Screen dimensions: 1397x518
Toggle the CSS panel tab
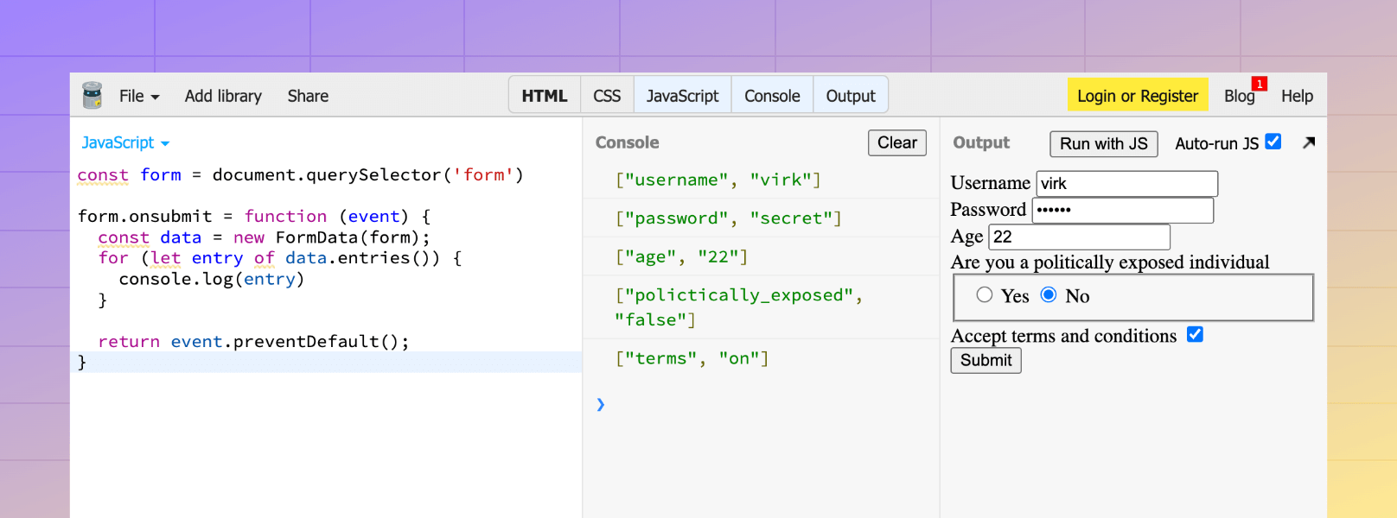[x=607, y=96]
